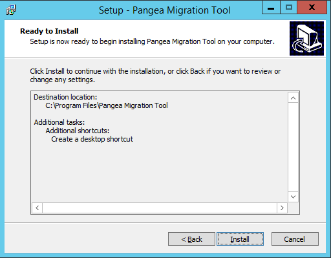The width and height of the screenshot is (331, 258).
Task: Click the 'Create a desktop shortcut' line
Action: click(x=92, y=139)
